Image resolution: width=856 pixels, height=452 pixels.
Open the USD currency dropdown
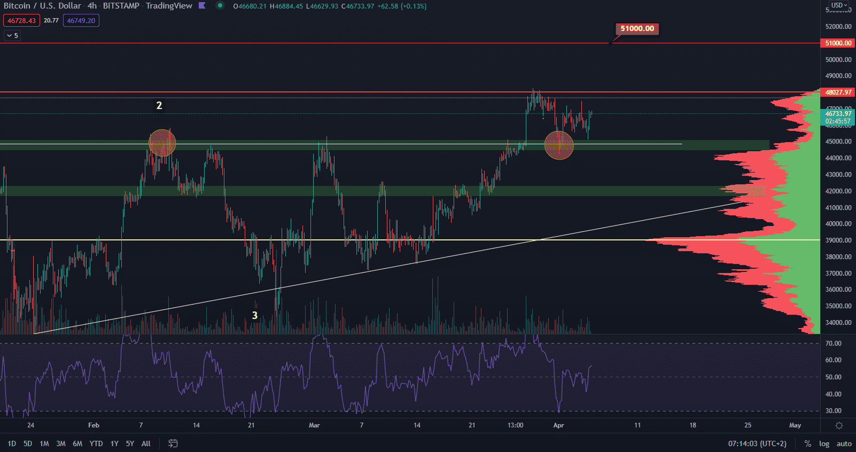click(x=839, y=5)
